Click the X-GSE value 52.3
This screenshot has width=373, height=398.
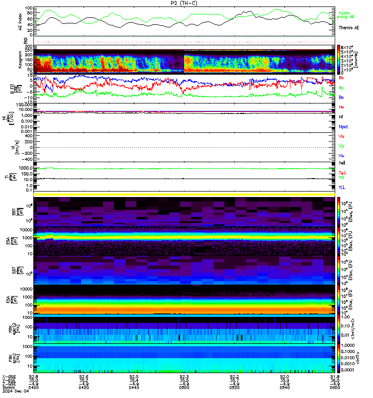184,377
